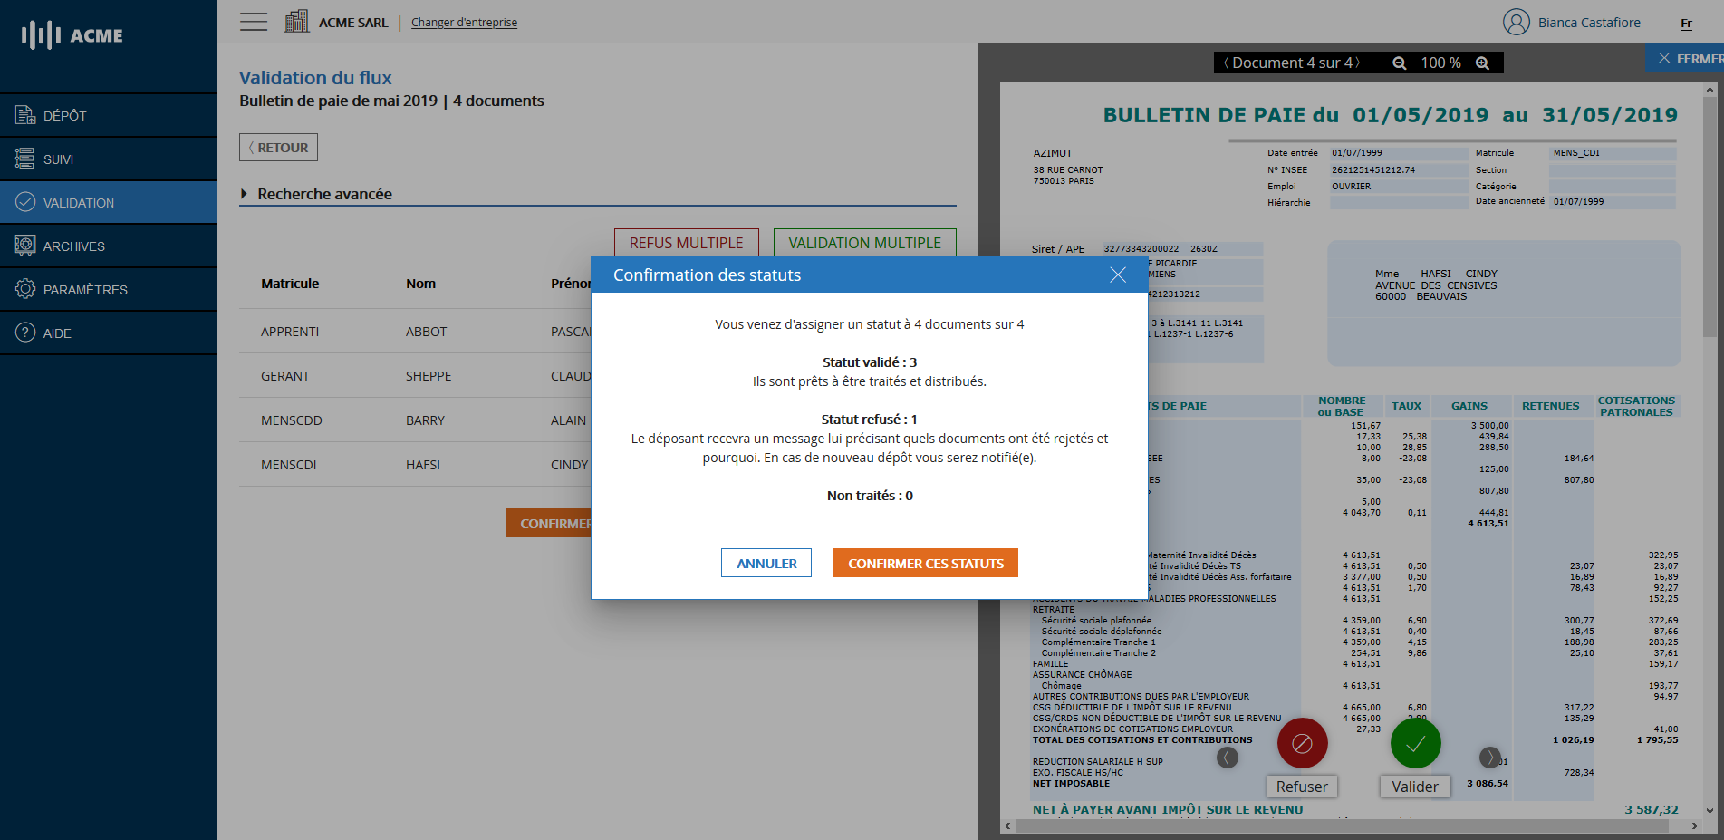Open the Suivi section

click(57, 159)
